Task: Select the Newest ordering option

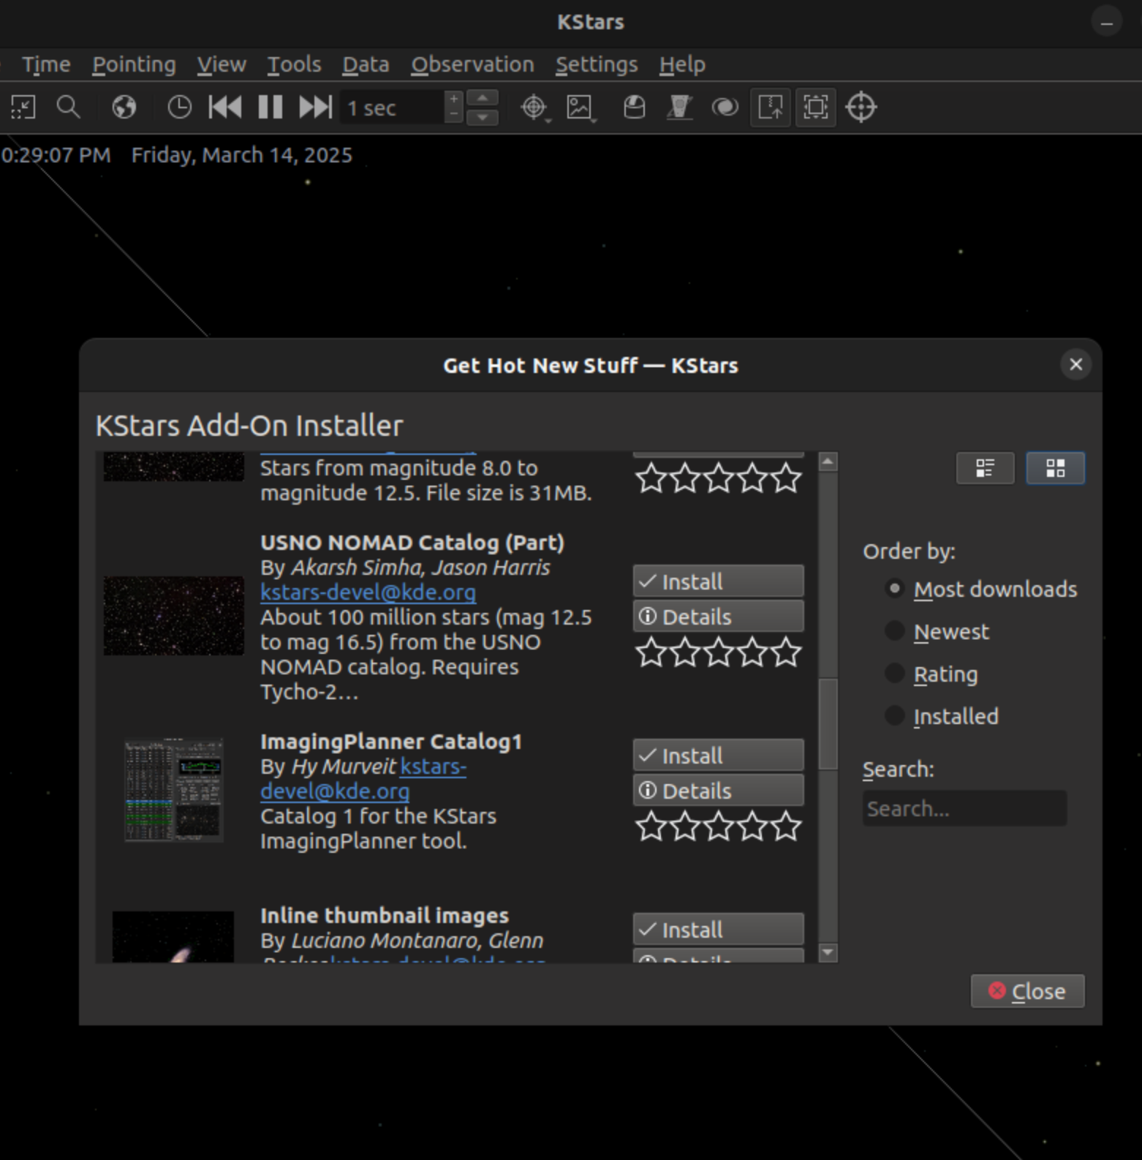Action: pyautogui.click(x=895, y=631)
